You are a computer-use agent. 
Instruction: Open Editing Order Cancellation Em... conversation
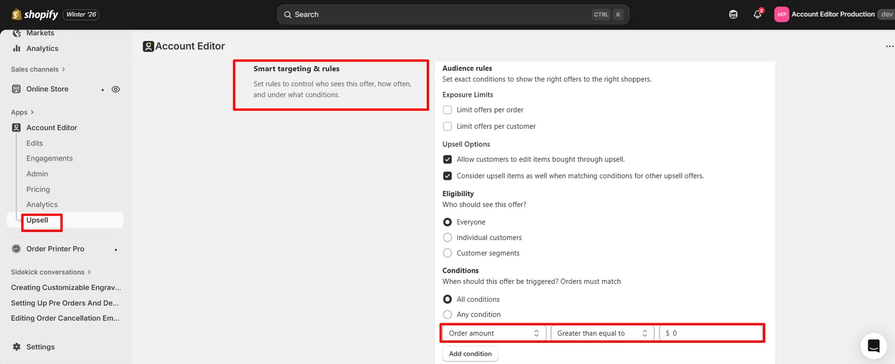[65, 318]
